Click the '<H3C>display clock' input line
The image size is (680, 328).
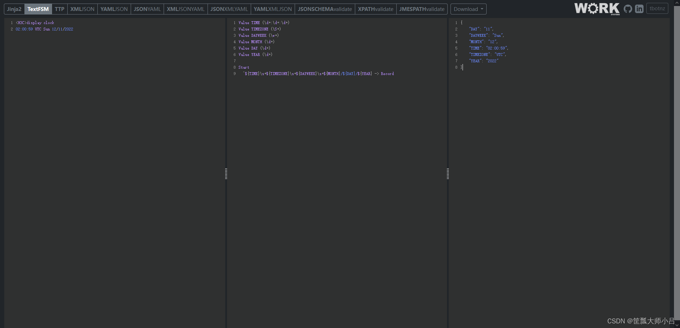pyautogui.click(x=35, y=23)
